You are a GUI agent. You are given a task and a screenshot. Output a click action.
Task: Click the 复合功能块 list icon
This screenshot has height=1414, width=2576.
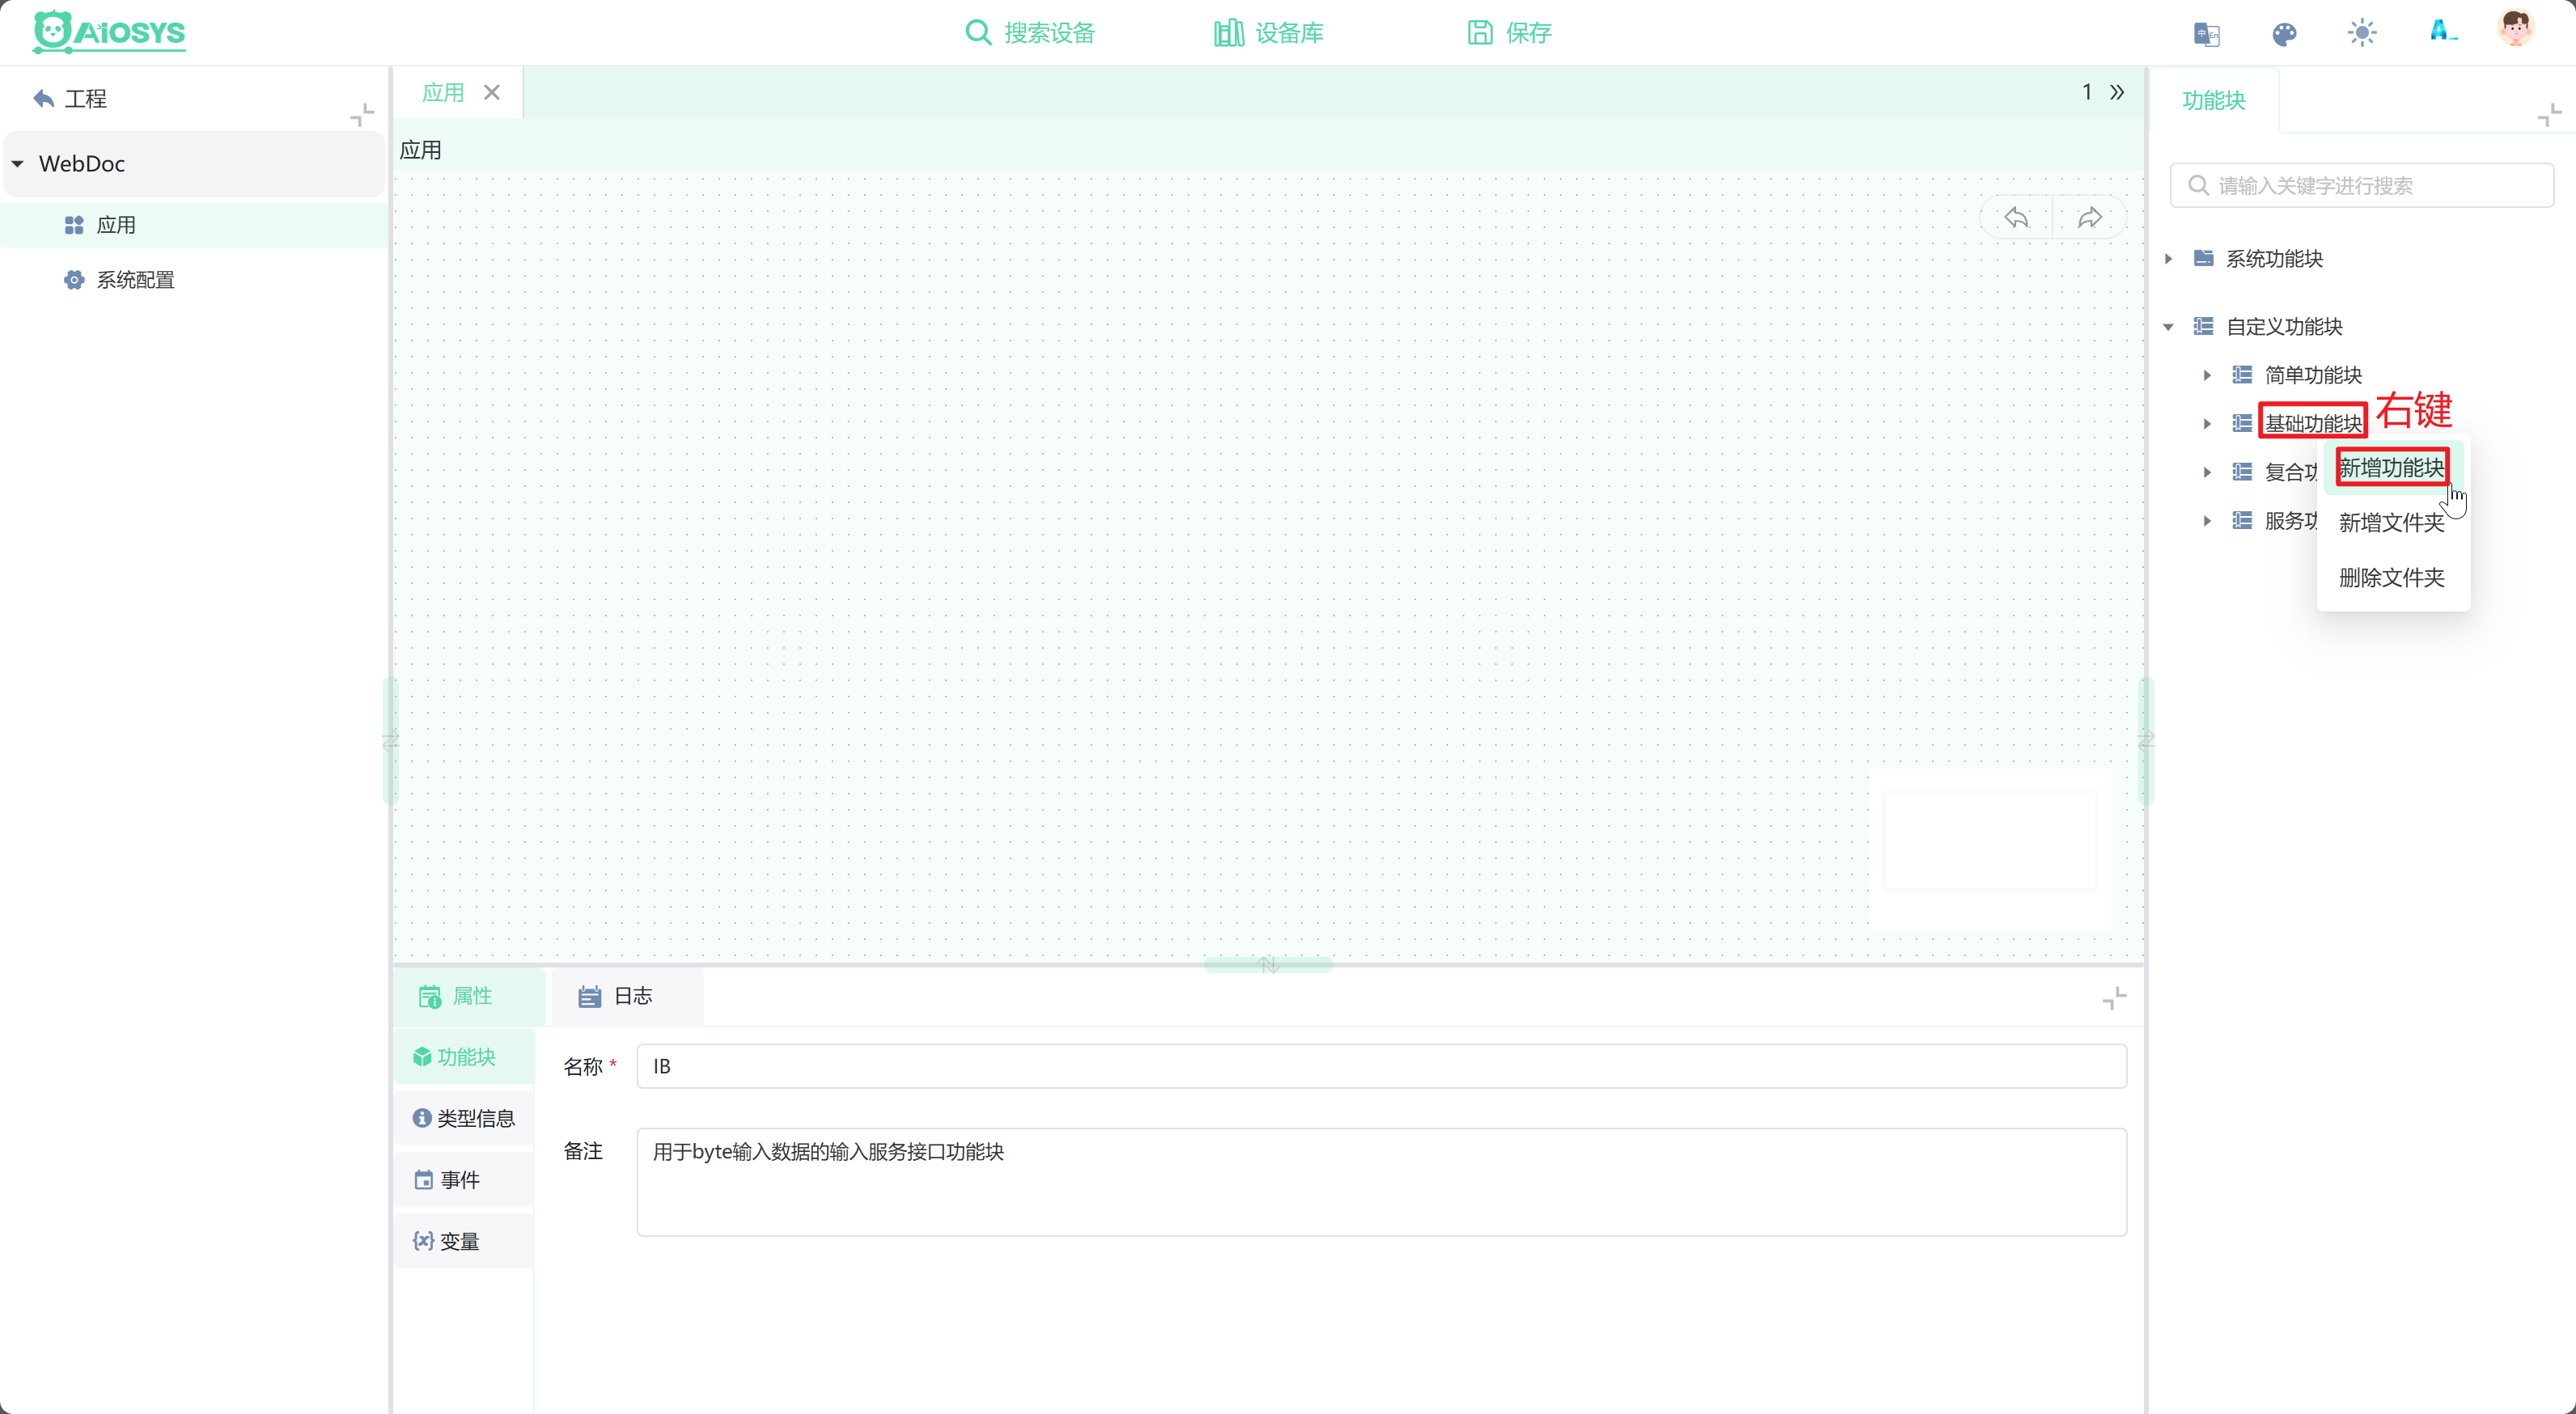pos(2242,472)
